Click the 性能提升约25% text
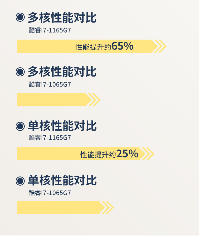The image size is (199, 236). (109, 154)
